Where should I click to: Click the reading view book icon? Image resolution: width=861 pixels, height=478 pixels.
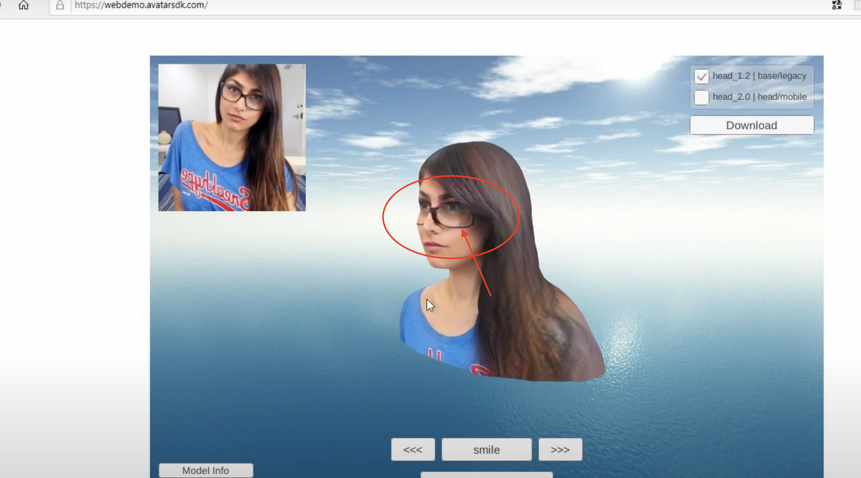coord(858,5)
